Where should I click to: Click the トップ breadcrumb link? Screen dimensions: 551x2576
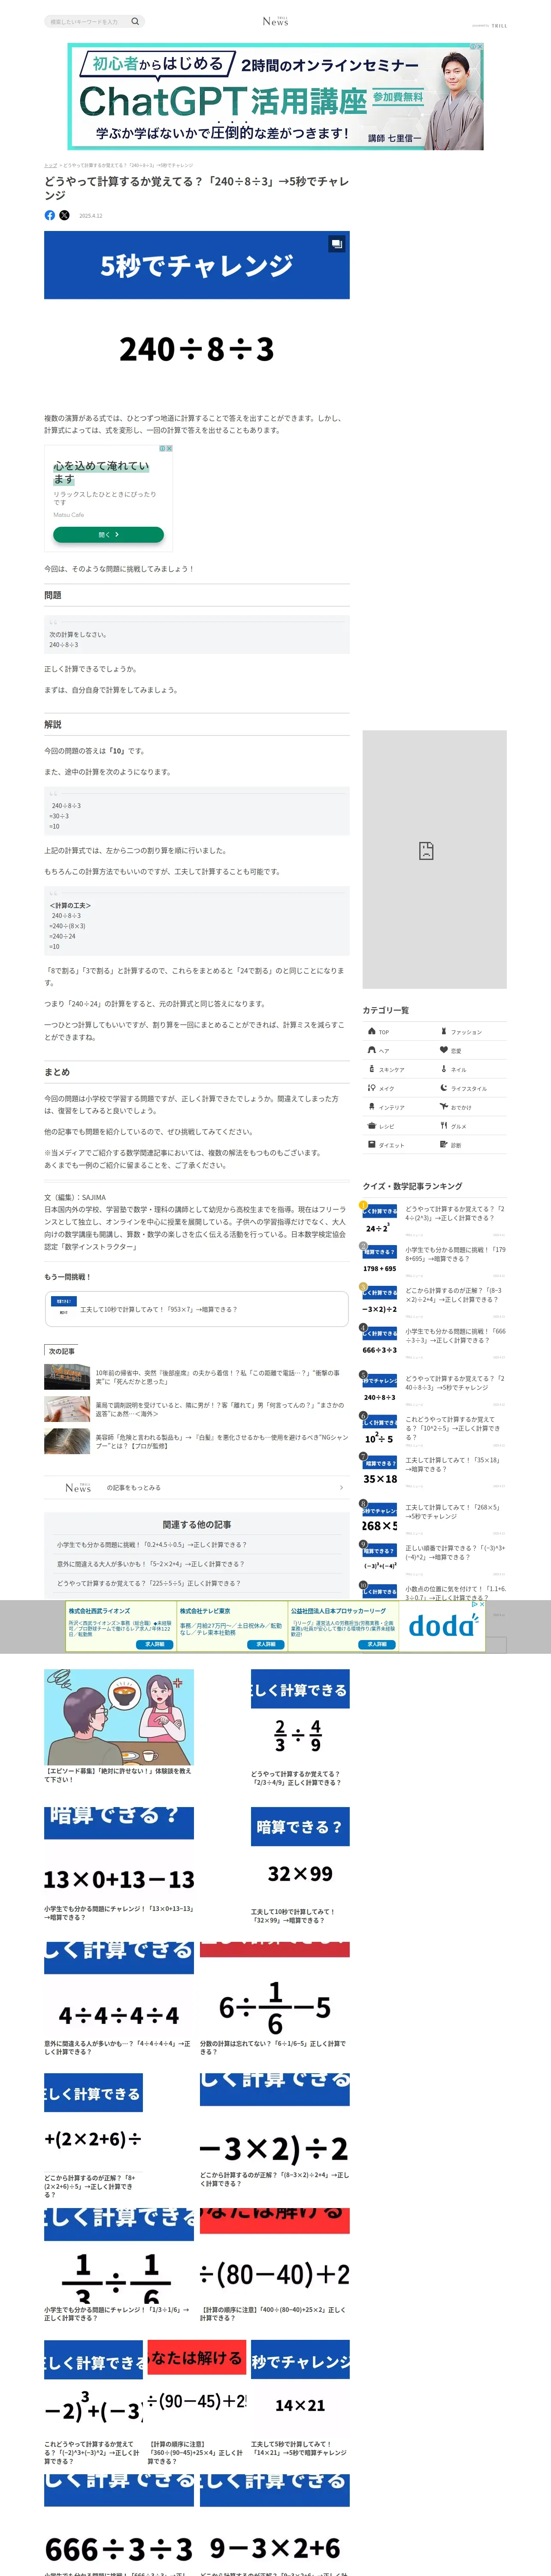pyautogui.click(x=50, y=165)
